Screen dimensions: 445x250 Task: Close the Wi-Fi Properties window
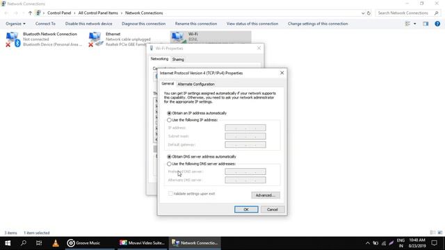click(x=259, y=48)
